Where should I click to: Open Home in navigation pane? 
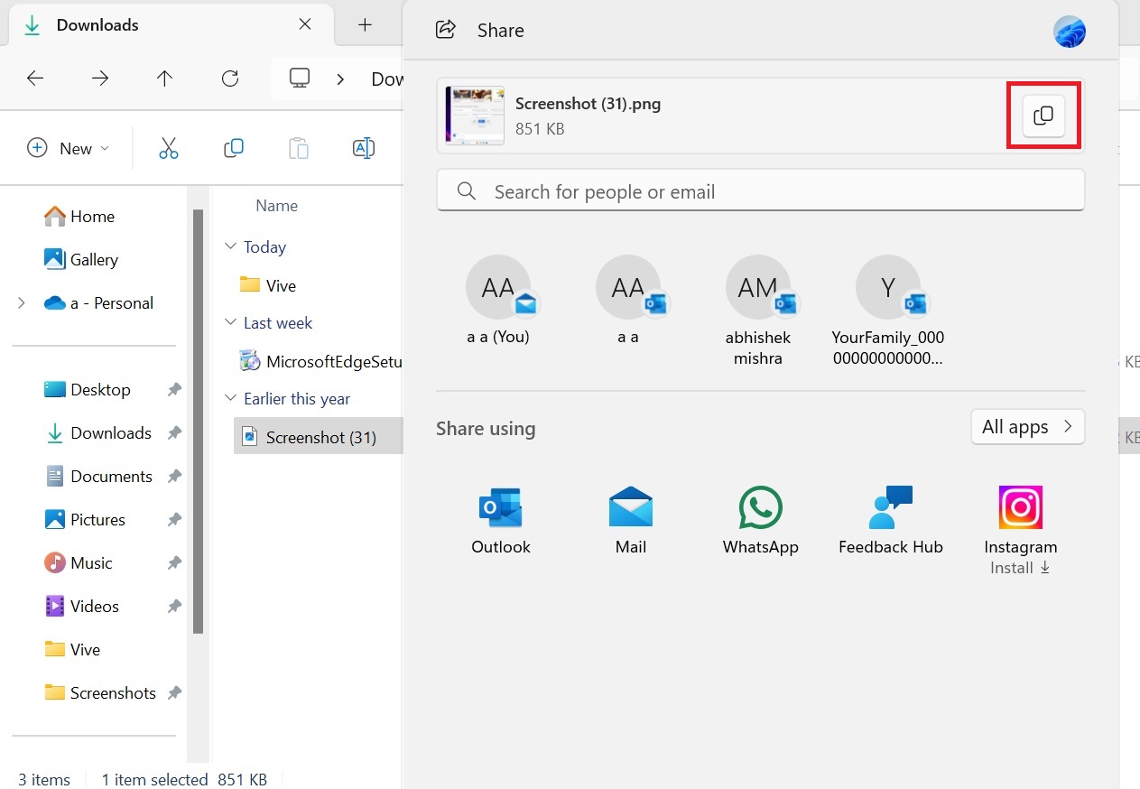click(x=79, y=217)
